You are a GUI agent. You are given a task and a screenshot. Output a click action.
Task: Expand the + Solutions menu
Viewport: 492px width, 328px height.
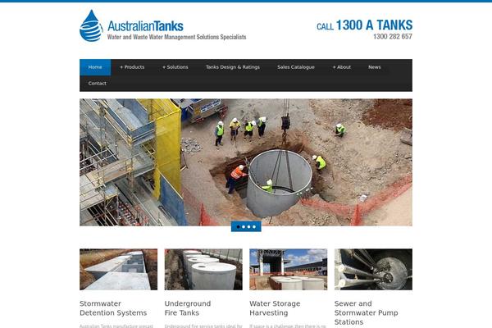[175, 67]
